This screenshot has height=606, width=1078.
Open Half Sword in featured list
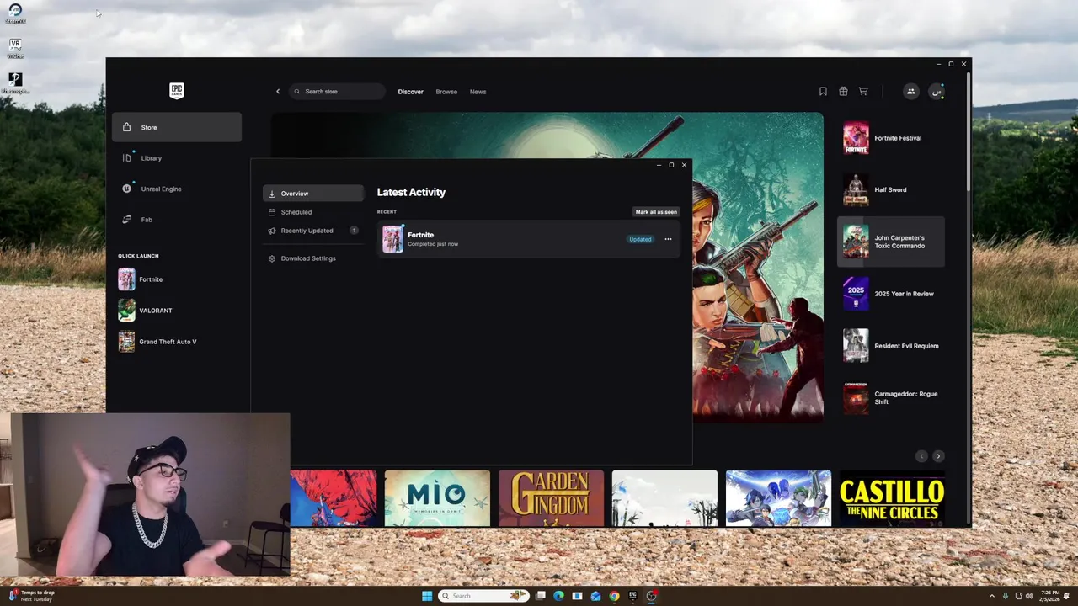891,190
